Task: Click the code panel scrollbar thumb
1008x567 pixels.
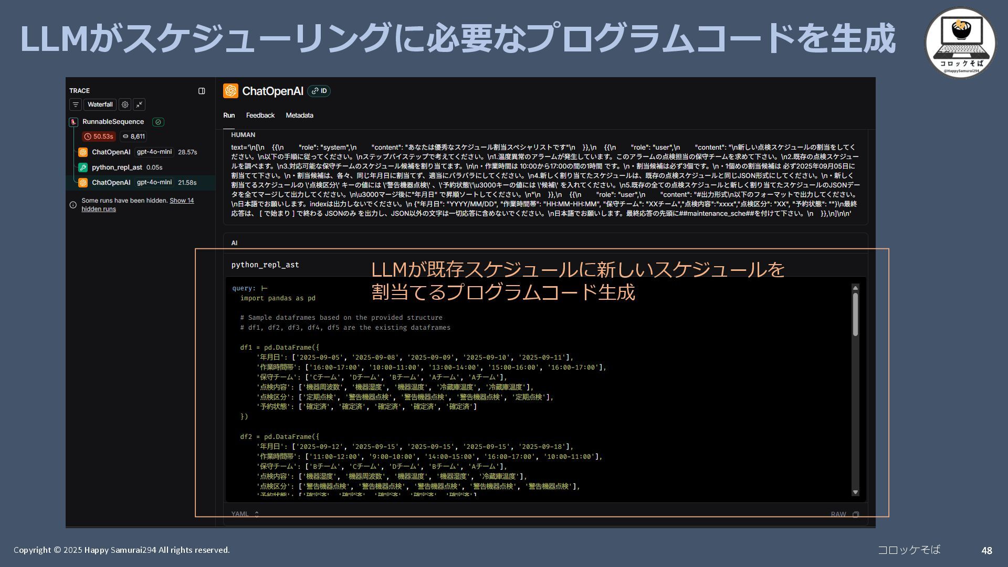Action: 855,314
